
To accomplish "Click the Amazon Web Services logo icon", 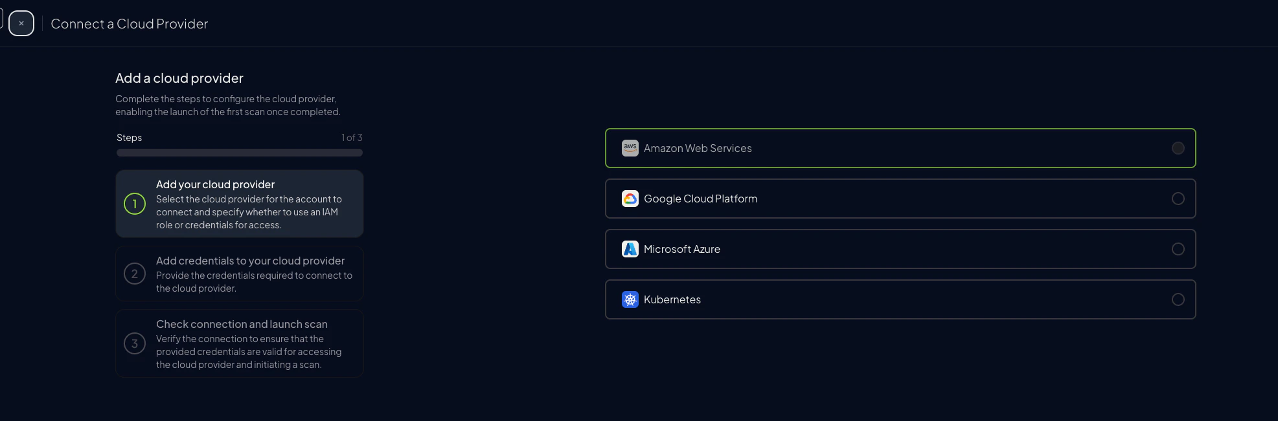I will point(630,148).
